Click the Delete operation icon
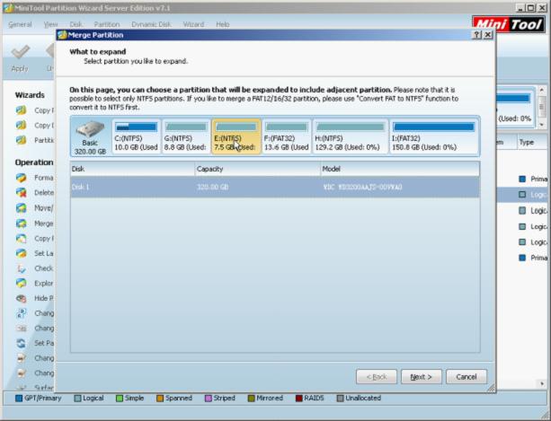 pos(21,193)
